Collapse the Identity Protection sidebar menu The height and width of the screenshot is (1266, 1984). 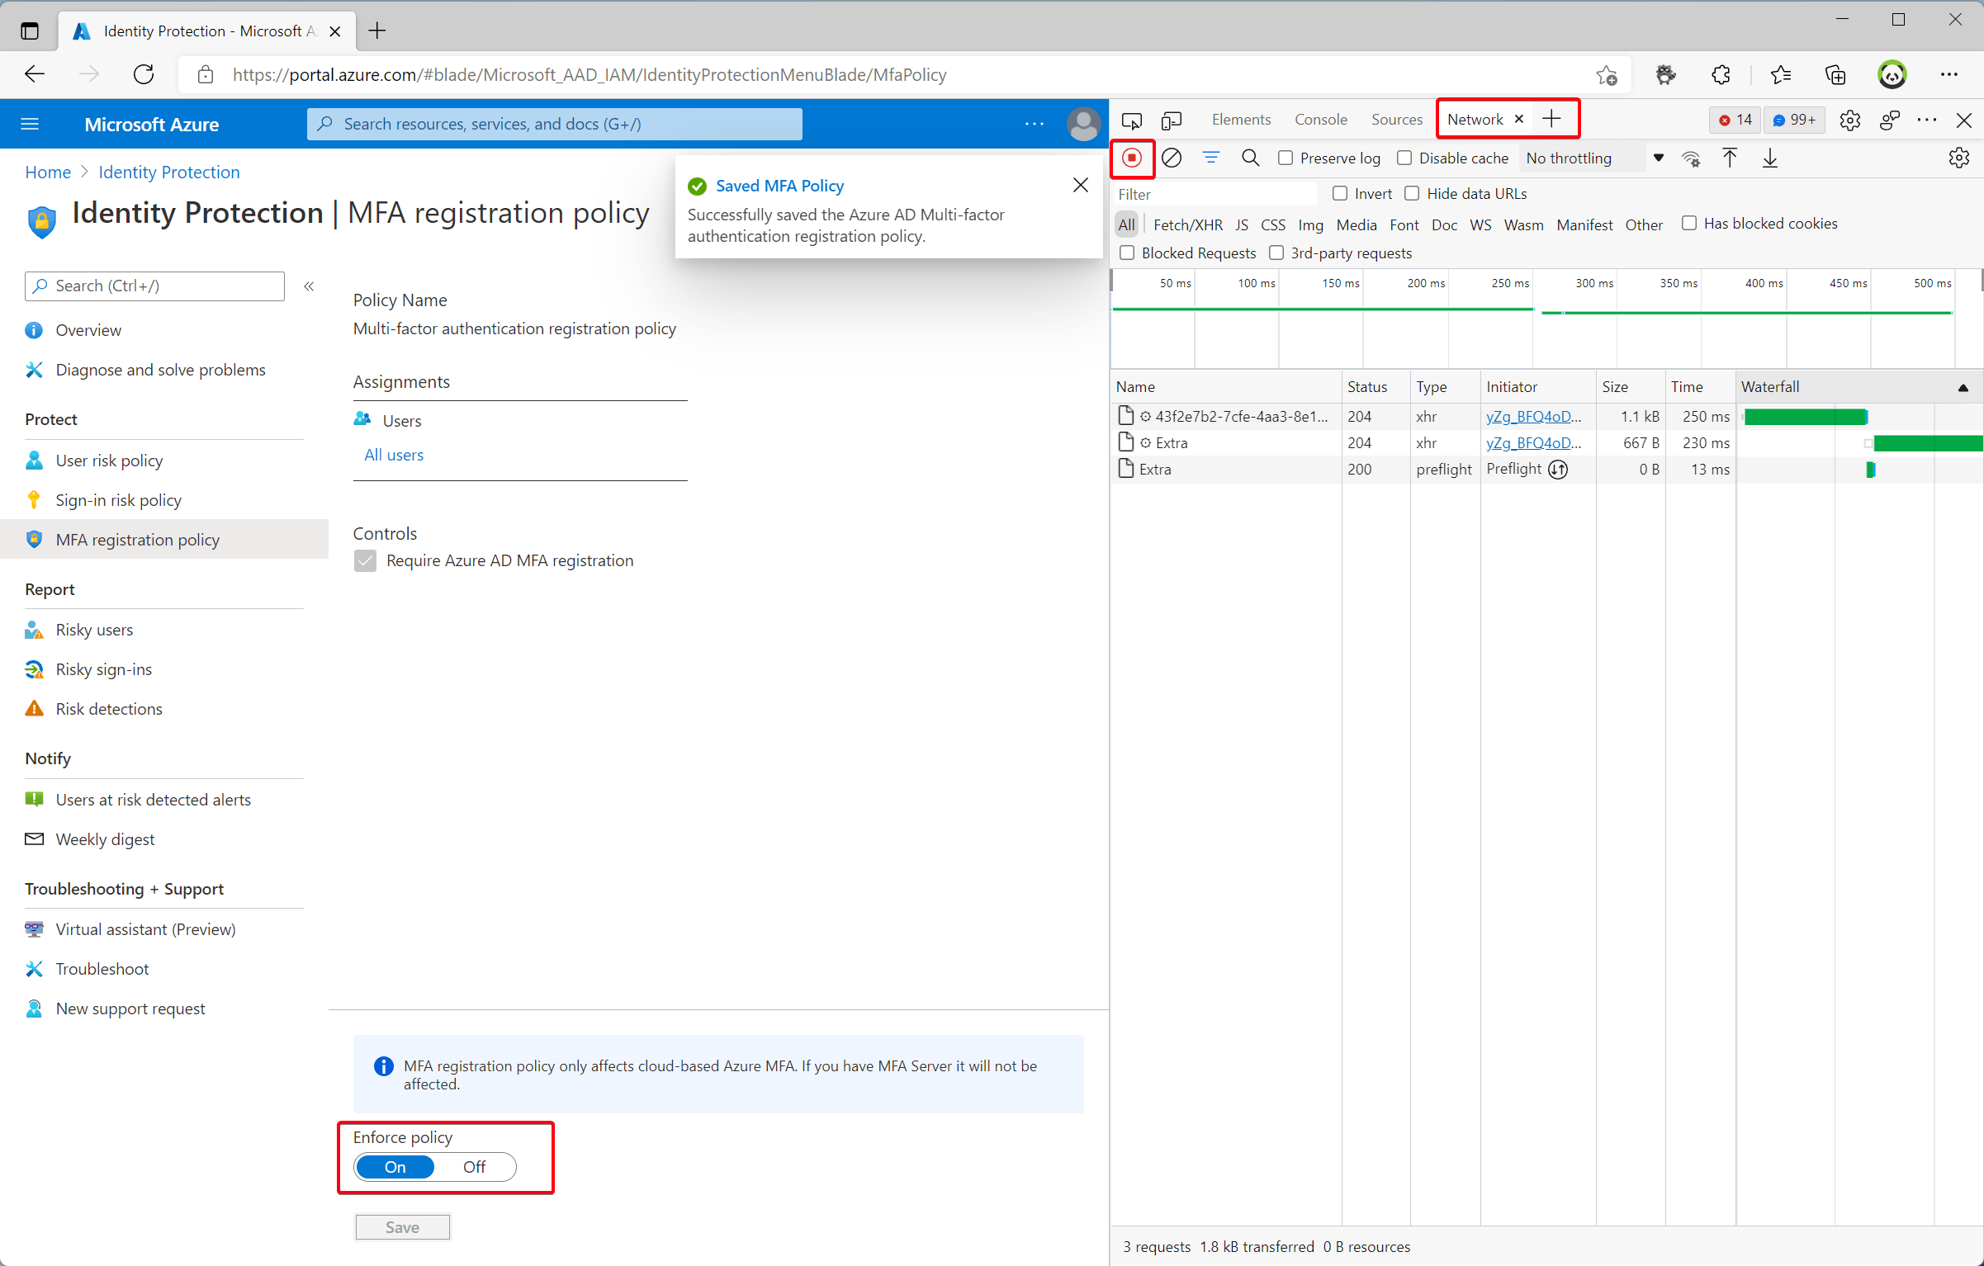[309, 286]
